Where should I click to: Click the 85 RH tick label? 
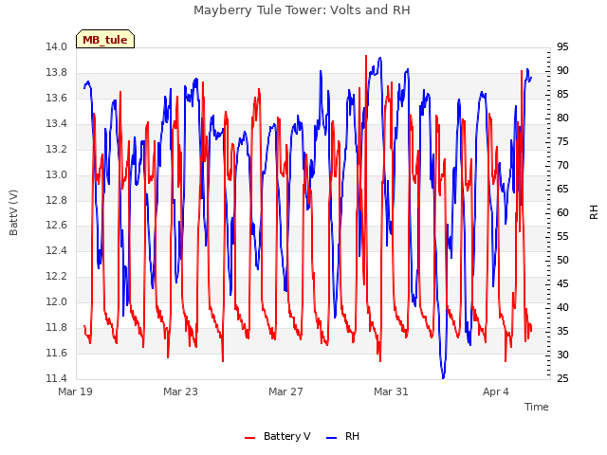tap(562, 95)
